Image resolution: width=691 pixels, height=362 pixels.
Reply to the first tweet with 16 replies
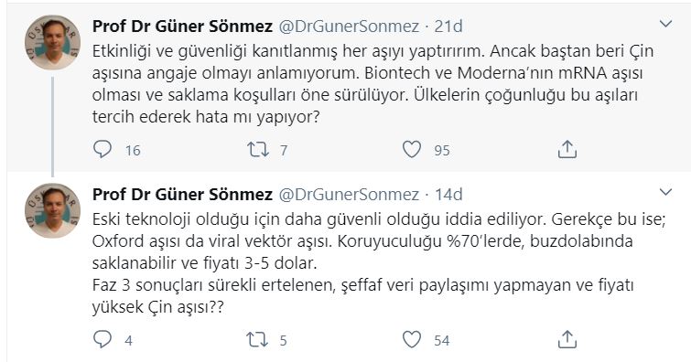(x=103, y=149)
